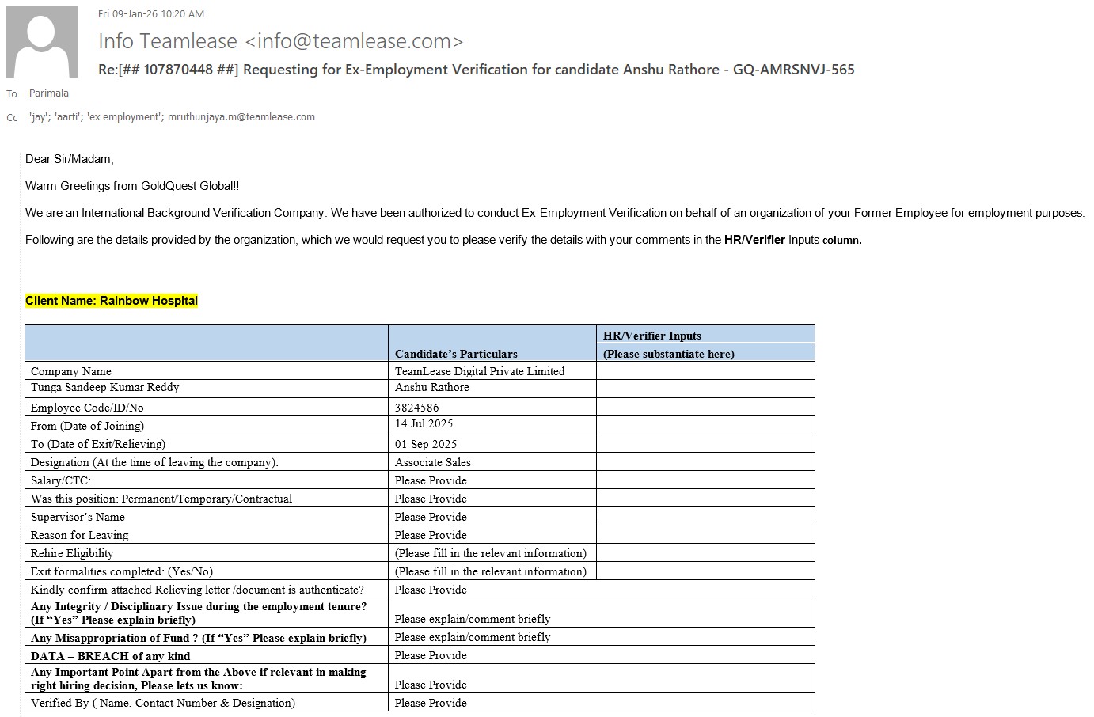Click the 'International Background Verification Company' sentence

pyautogui.click(x=555, y=213)
